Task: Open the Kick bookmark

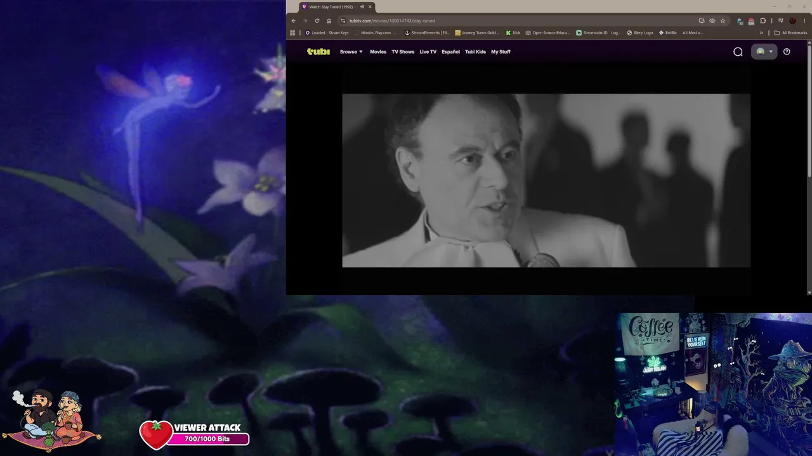Action: tap(513, 33)
